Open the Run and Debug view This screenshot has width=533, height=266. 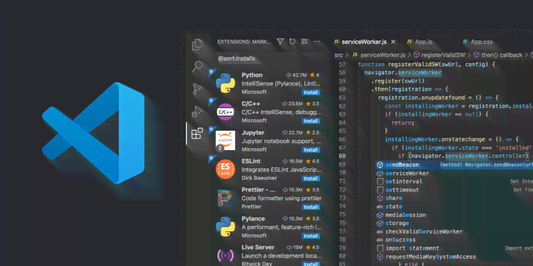click(x=197, y=111)
